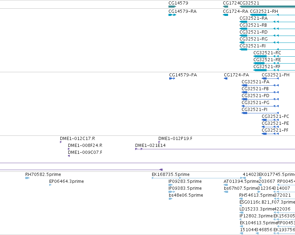This screenshot has height=235, width=295.
Task: Click the CG32521-PH protein label
Action: pos(276,75)
